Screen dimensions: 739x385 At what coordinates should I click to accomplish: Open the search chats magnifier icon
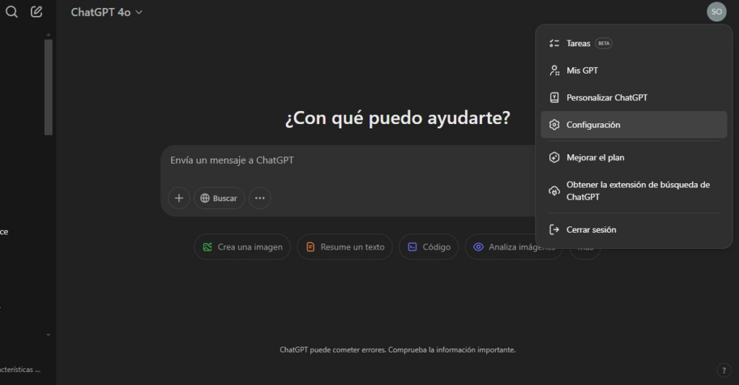click(12, 12)
